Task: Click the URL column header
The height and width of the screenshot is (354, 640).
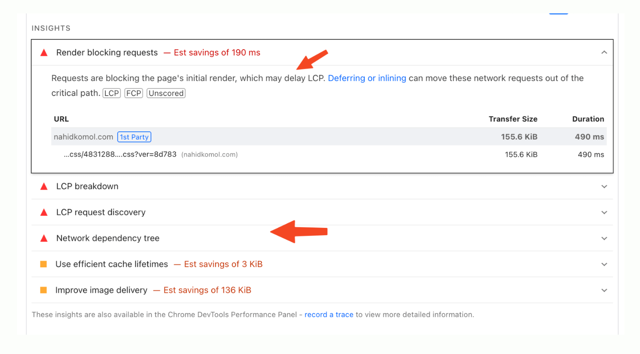Action: (x=61, y=119)
